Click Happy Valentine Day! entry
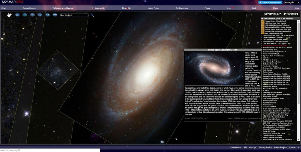 point(271,54)
